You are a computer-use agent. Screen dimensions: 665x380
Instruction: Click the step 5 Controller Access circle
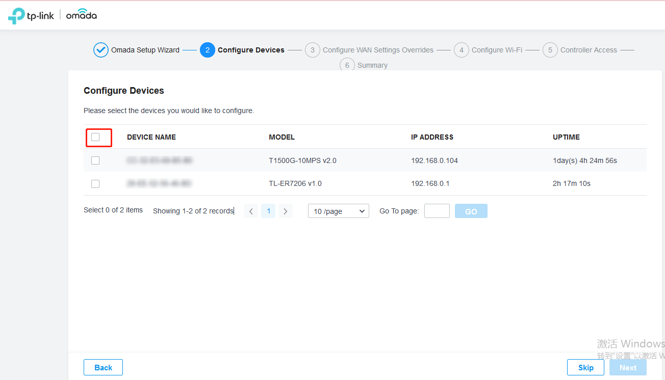click(x=550, y=50)
